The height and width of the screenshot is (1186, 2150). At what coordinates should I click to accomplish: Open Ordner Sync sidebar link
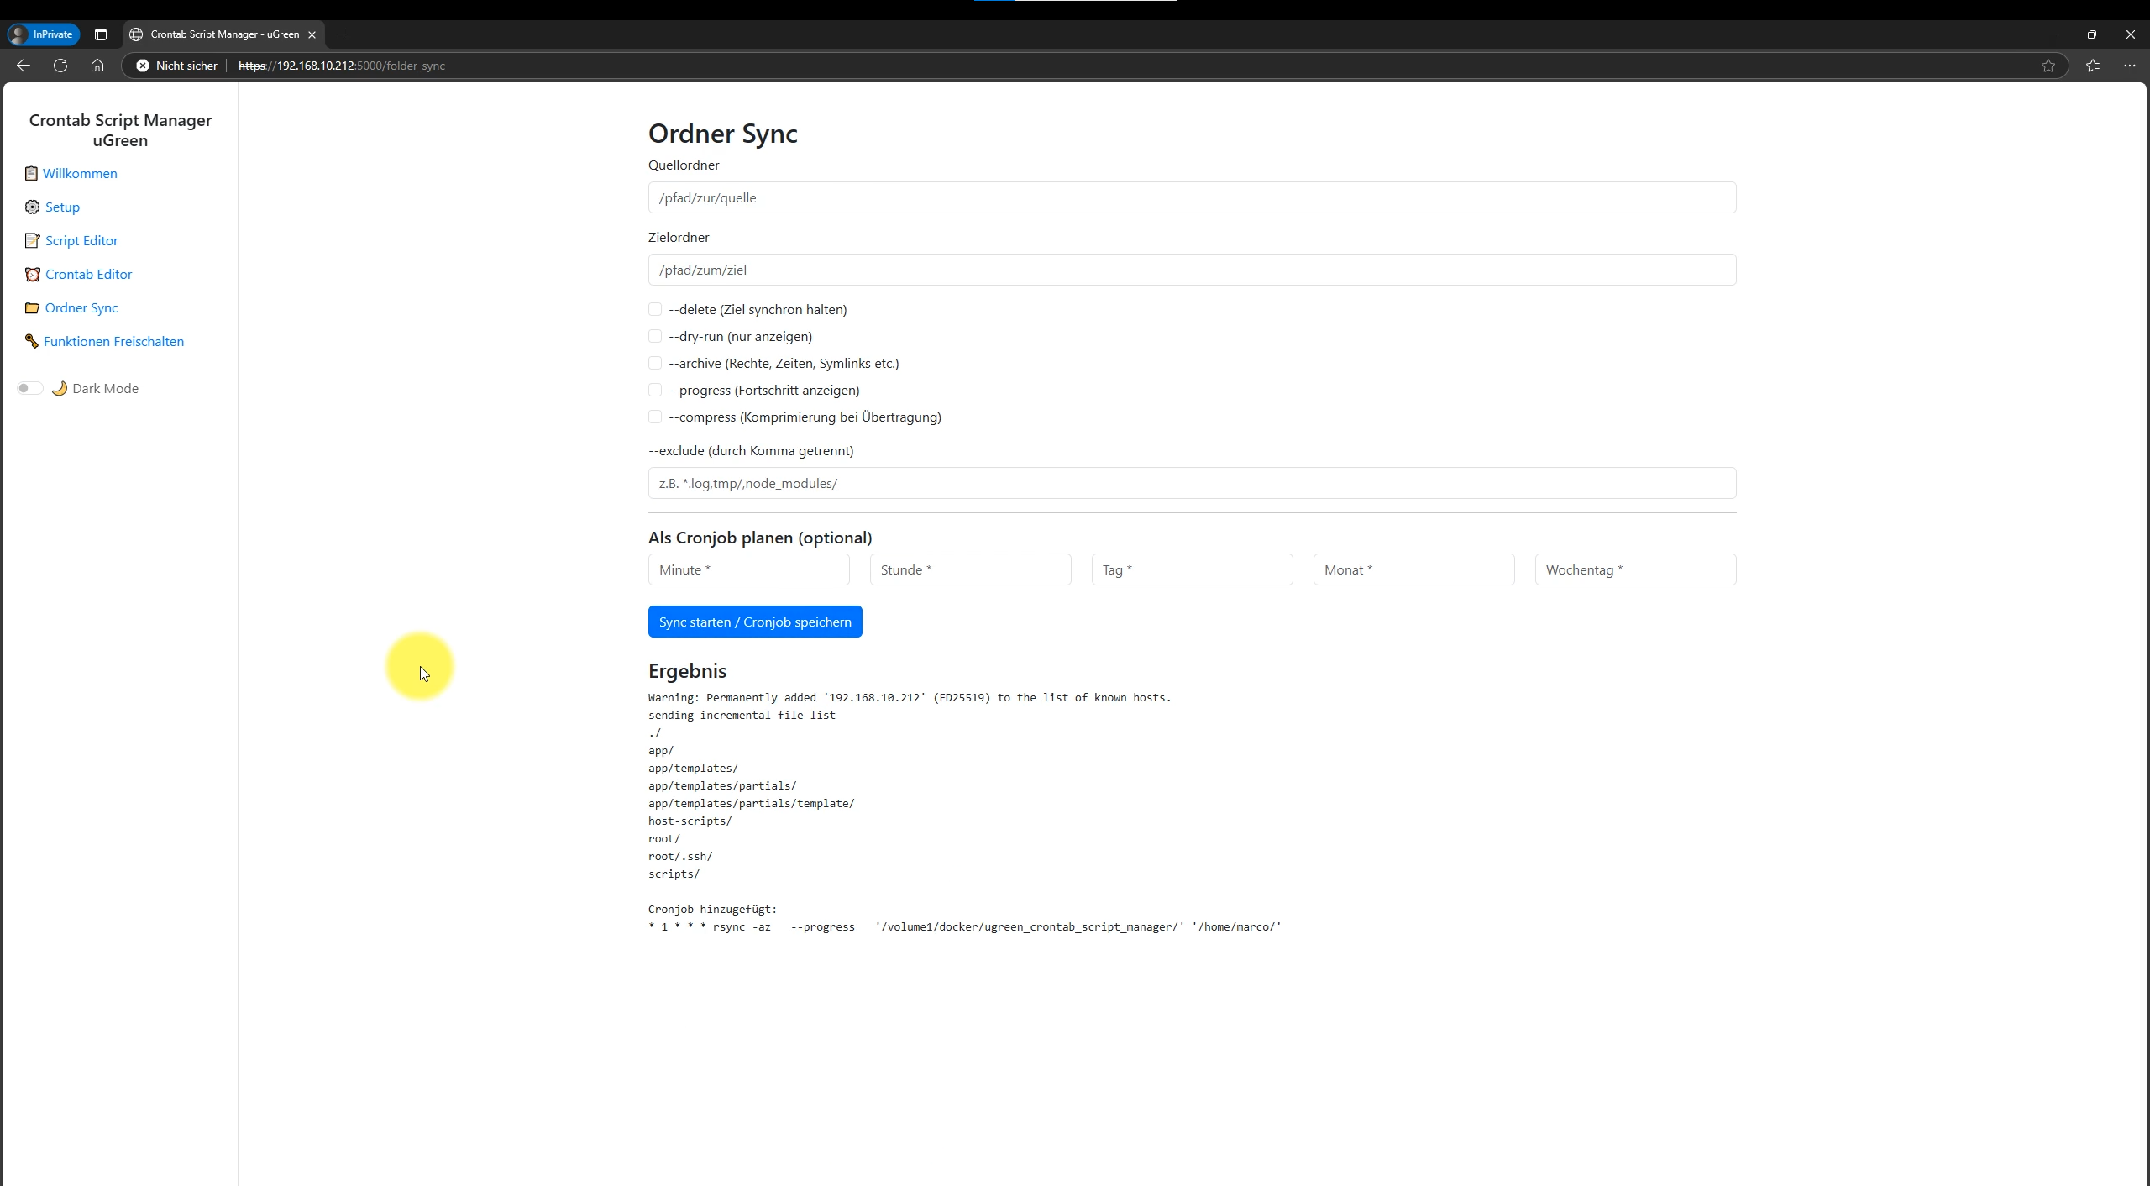[81, 307]
